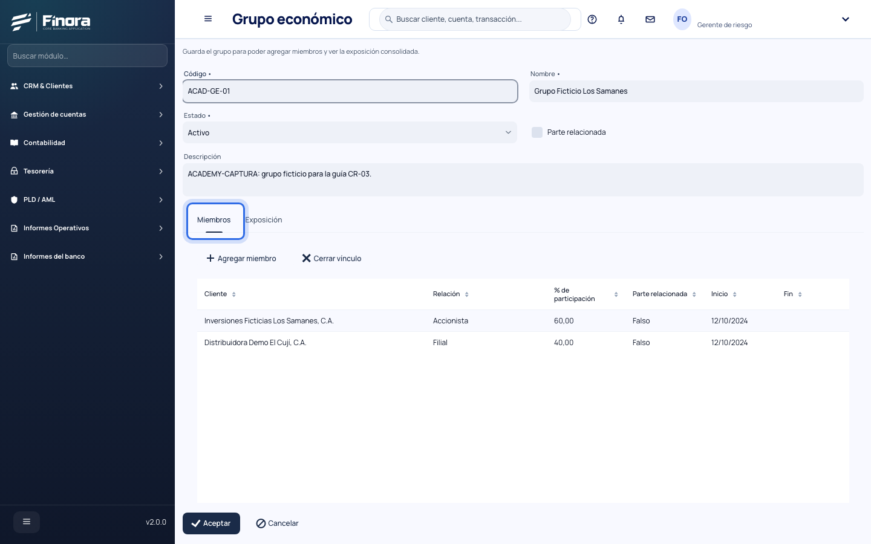Sort by Inicio column arrows
The image size is (871, 544).
pos(735,294)
